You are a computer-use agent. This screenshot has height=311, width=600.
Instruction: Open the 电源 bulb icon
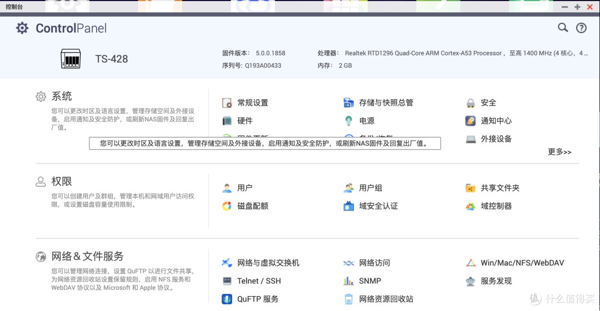click(348, 121)
